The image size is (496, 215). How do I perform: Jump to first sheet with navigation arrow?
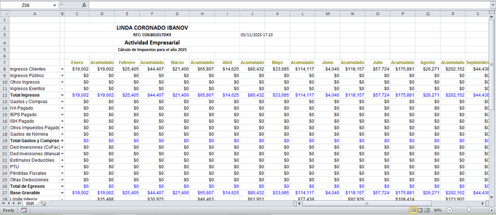tap(4, 204)
